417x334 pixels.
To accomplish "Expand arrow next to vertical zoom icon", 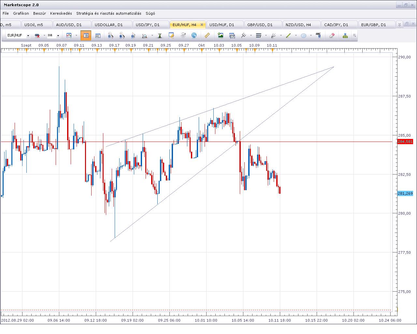I will 152,36.
